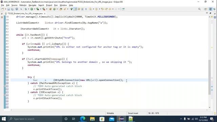Click the Save All toolbar icon
Image resolution: width=217 pixels, height=122 pixels.
pos(12,9)
